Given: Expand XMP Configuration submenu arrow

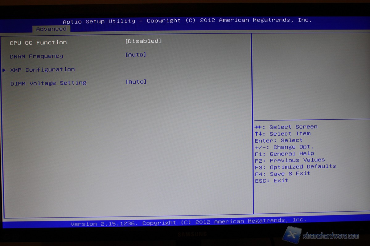Looking at the screenshot, I should tap(4, 70).
